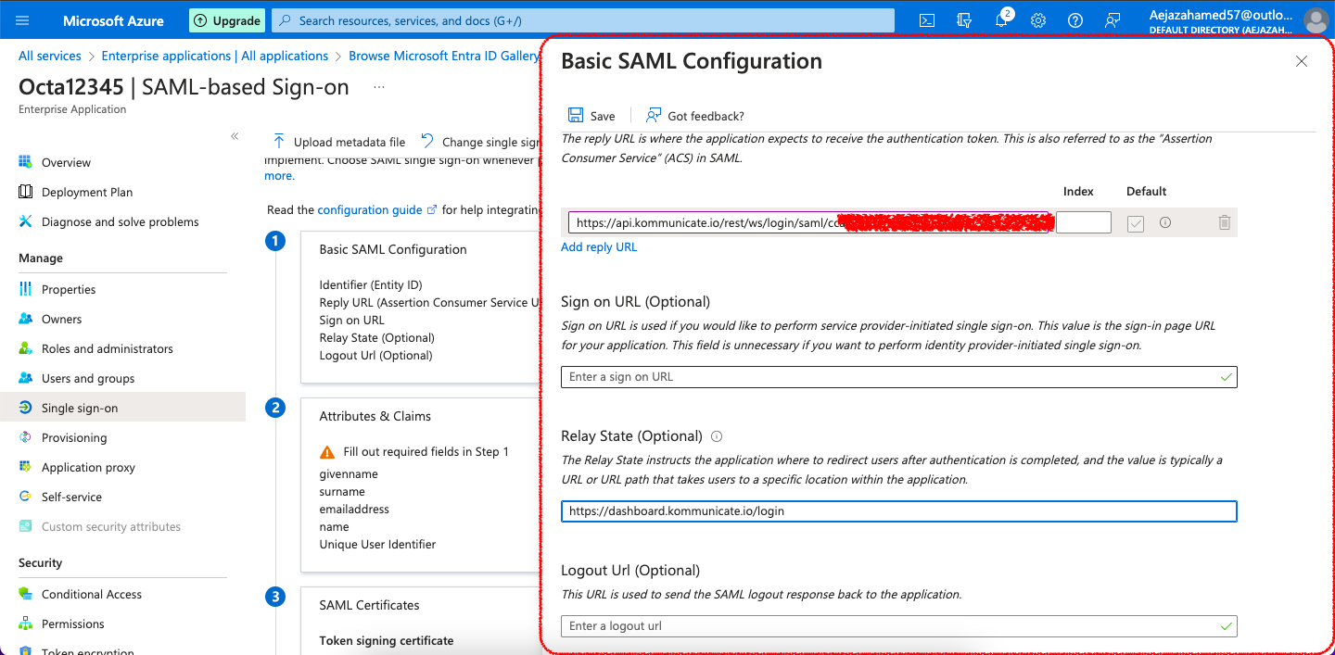This screenshot has height=655, width=1335.
Task: Click the info icon beside Default checkbox
Action: [x=1165, y=222]
